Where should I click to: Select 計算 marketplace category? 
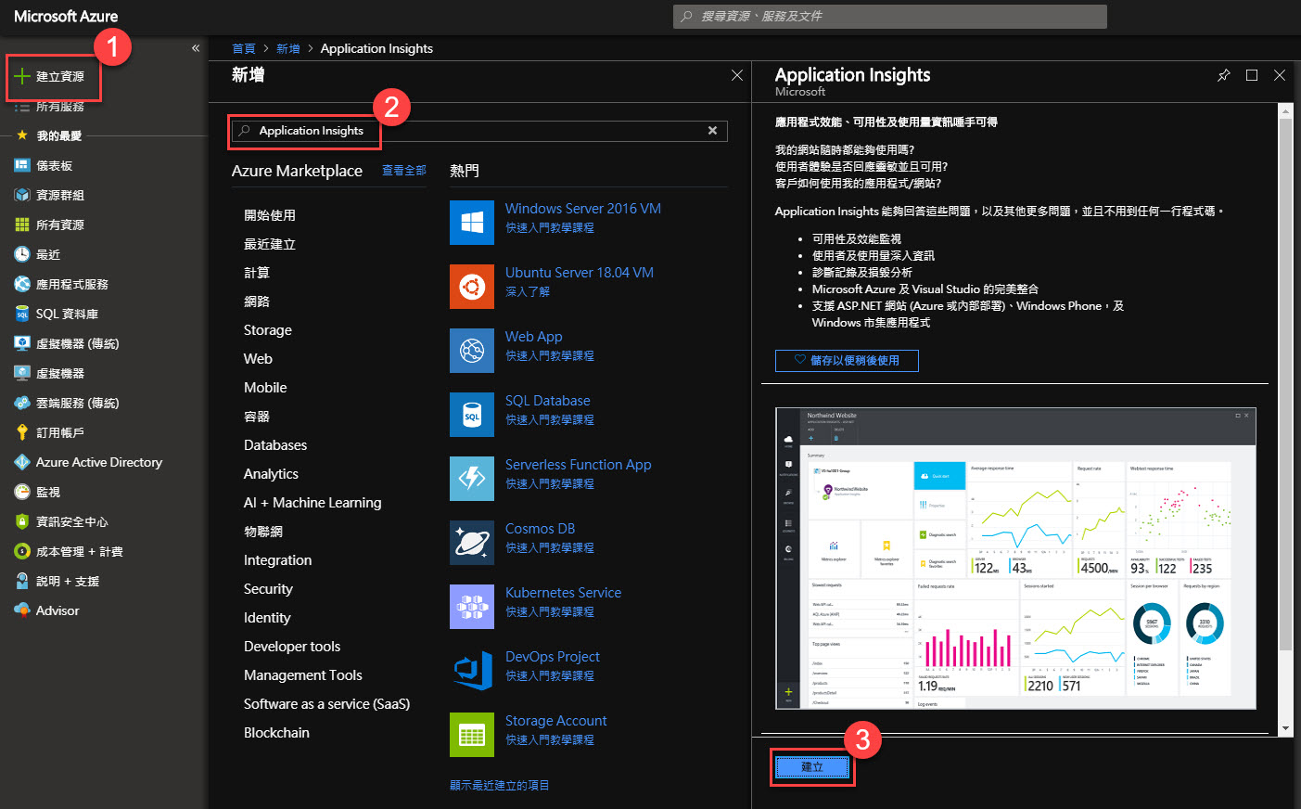coord(257,273)
